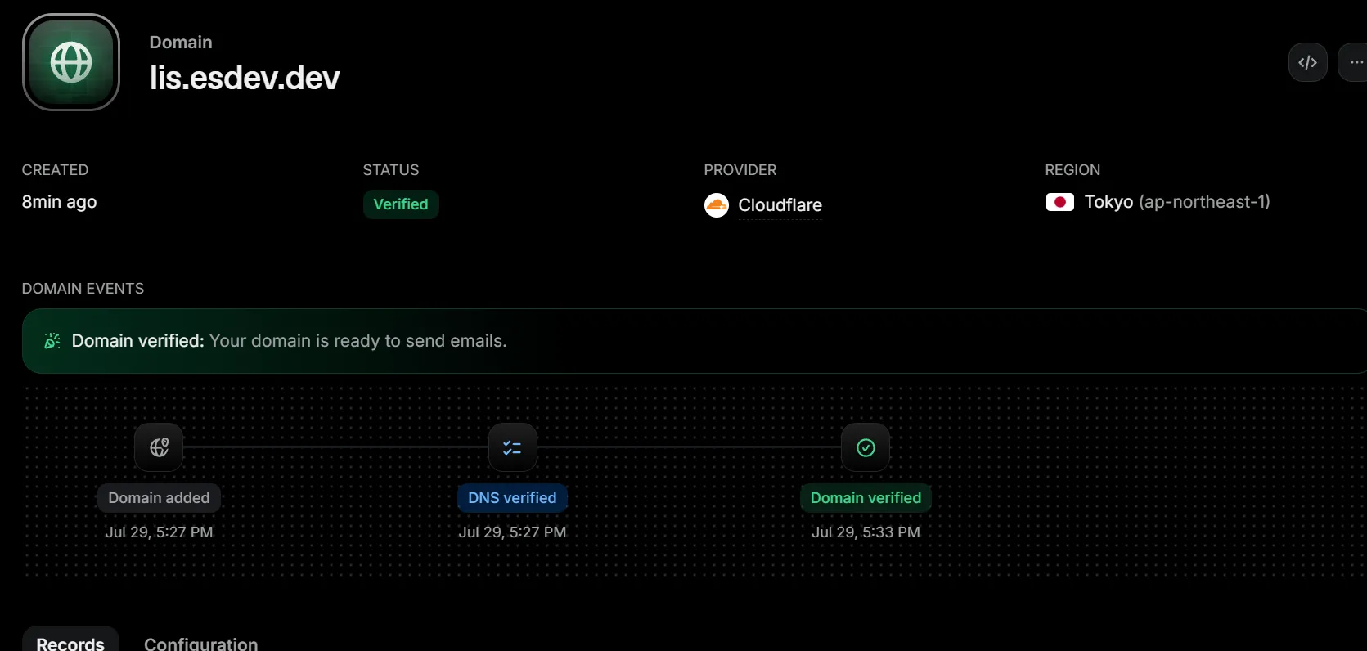Click the Domain added globe timeline icon
1367x651 pixels.
click(159, 447)
